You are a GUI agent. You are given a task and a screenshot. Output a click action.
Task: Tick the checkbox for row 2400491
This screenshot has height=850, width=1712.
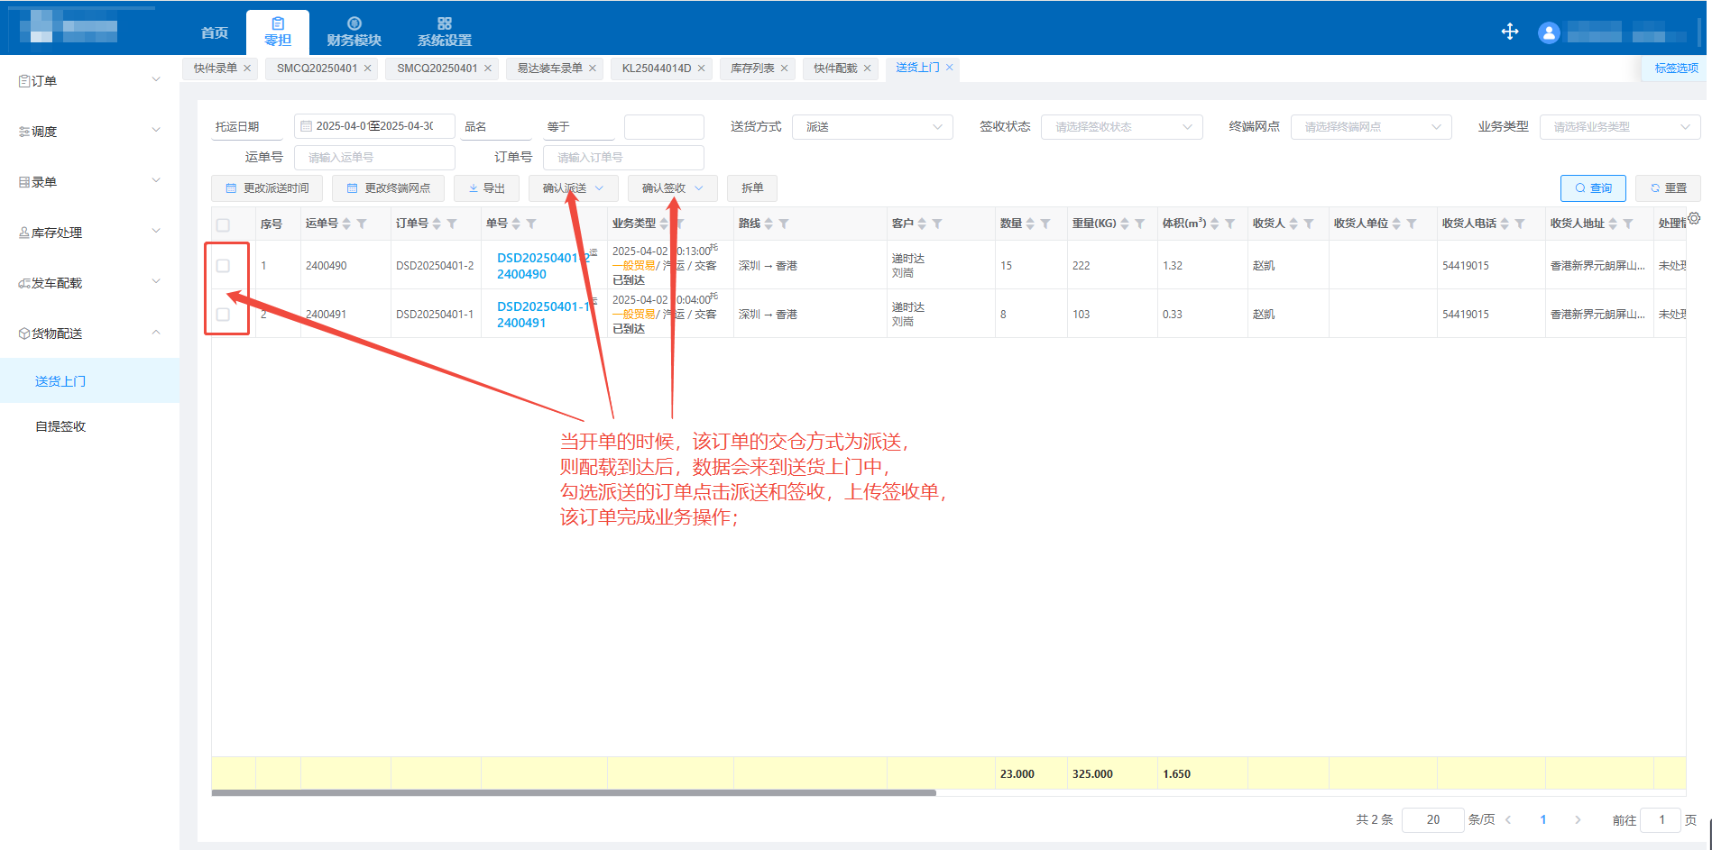point(223,315)
